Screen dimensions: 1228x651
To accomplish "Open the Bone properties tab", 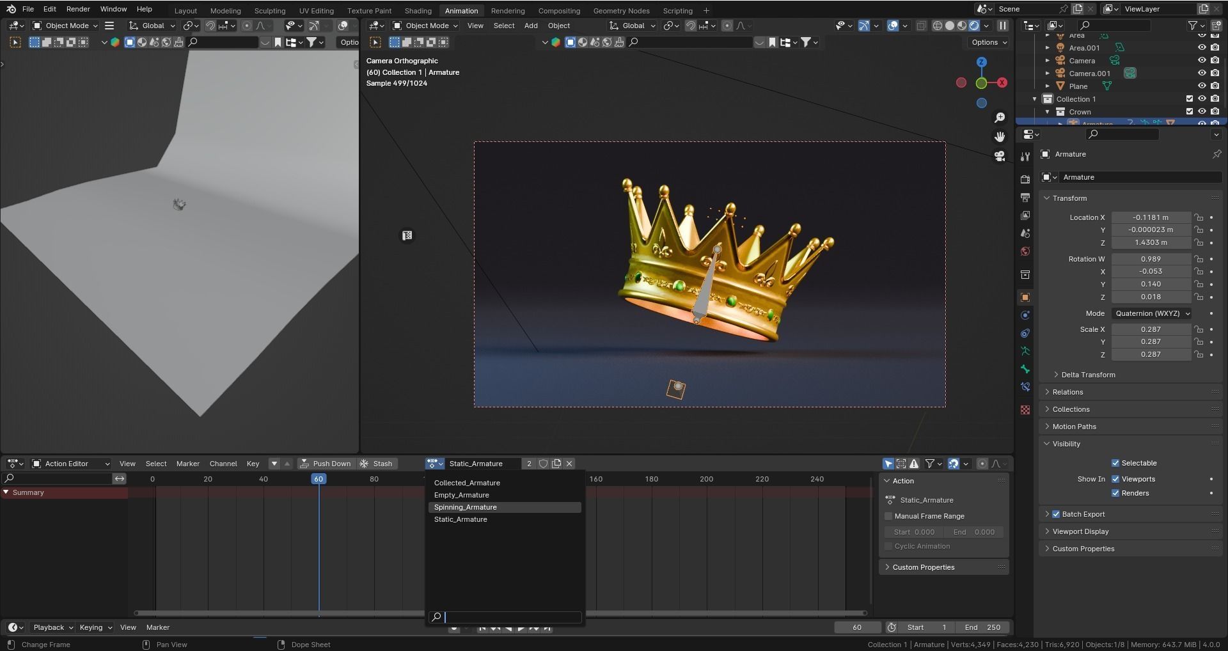I will (x=1025, y=369).
